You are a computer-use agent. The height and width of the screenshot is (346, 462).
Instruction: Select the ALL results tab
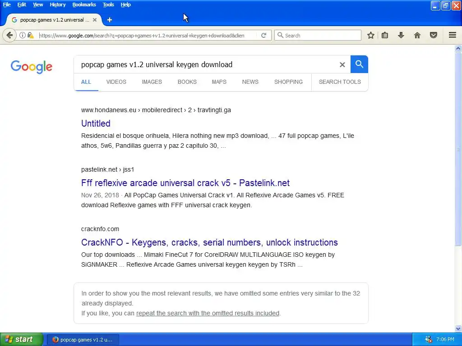(x=86, y=82)
